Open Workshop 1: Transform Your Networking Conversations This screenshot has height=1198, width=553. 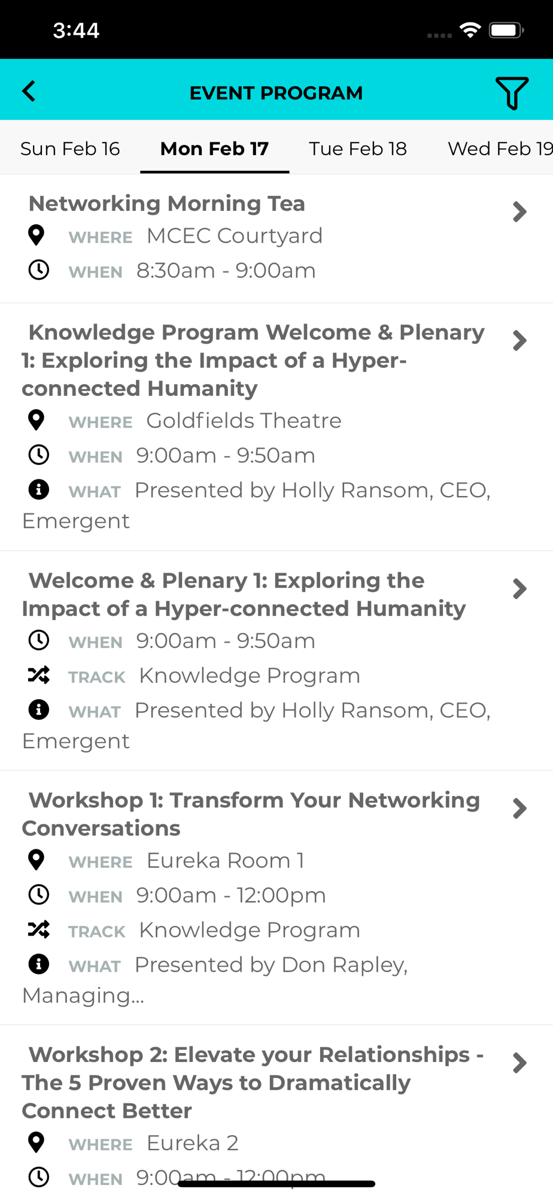click(x=251, y=813)
